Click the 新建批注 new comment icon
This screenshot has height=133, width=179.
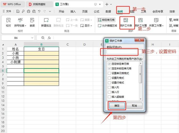click(46, 20)
